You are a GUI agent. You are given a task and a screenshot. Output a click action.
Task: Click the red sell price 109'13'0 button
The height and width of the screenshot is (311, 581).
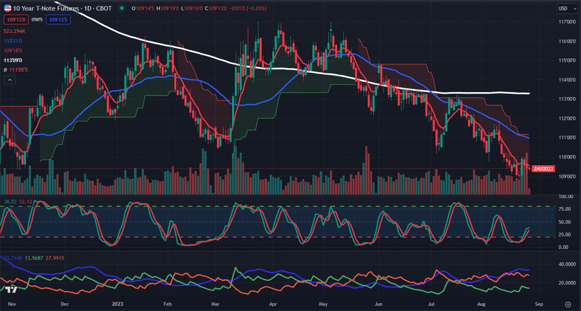[16, 20]
